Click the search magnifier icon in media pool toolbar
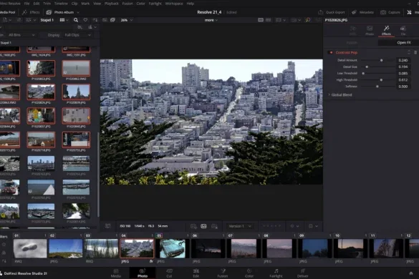This screenshot has width=419, height=279. coord(76,20)
